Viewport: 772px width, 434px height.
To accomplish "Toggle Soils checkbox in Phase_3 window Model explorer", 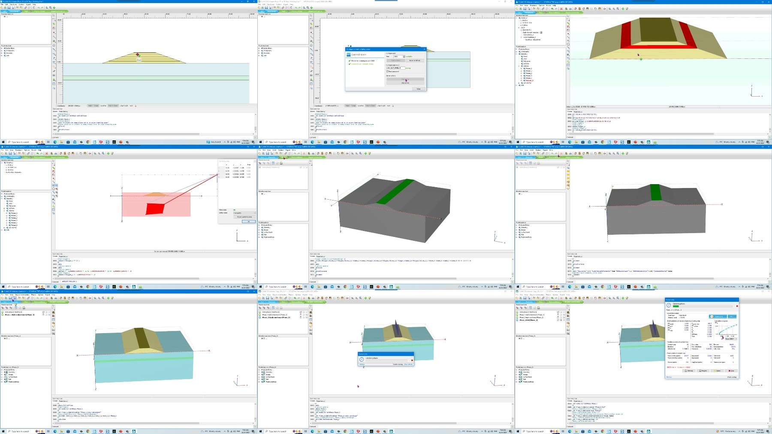I will click(x=522, y=379).
